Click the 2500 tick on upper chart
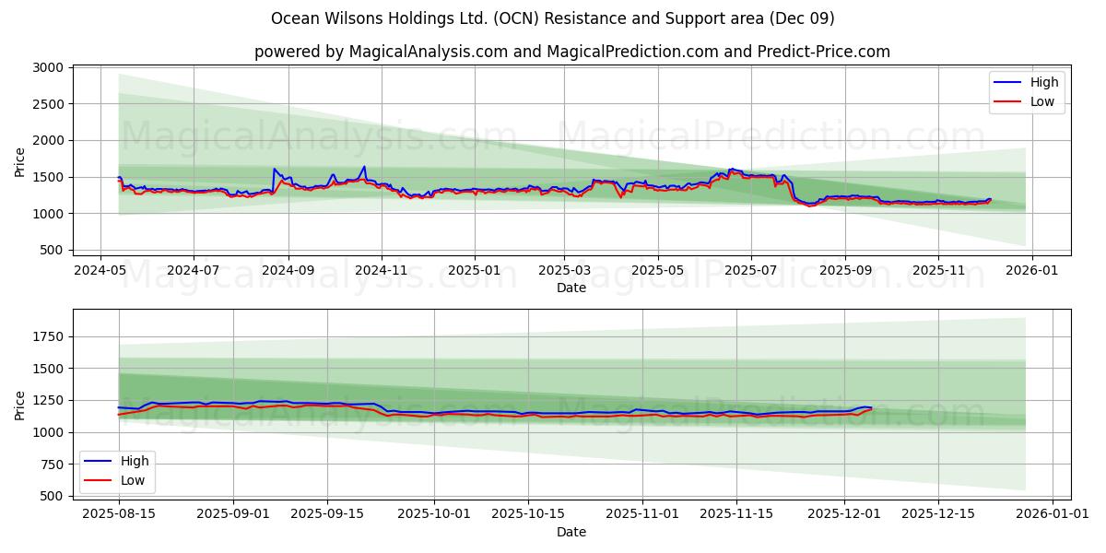 tap(47, 104)
